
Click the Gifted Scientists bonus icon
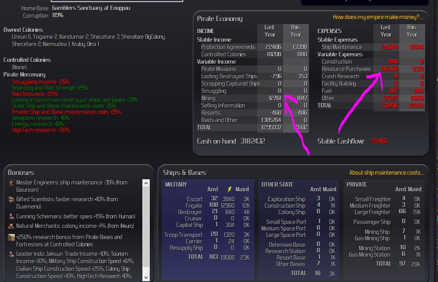(x=11, y=199)
